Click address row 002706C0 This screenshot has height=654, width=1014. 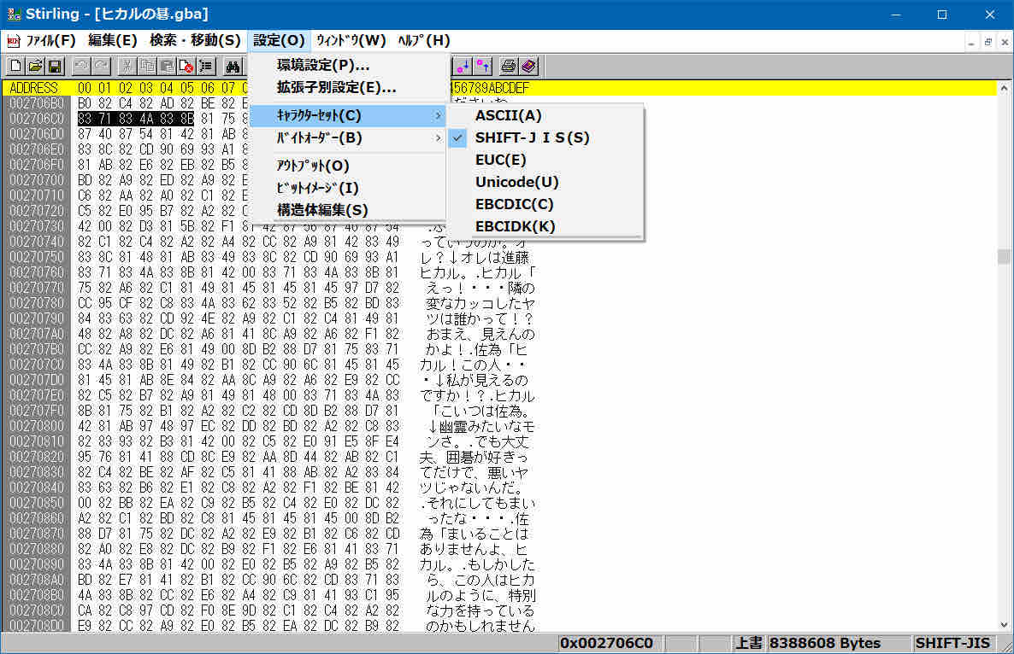coord(37,119)
